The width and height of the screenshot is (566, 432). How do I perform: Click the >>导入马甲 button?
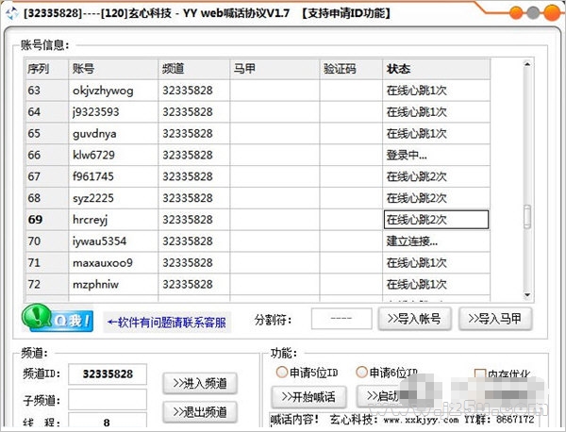[x=495, y=319]
